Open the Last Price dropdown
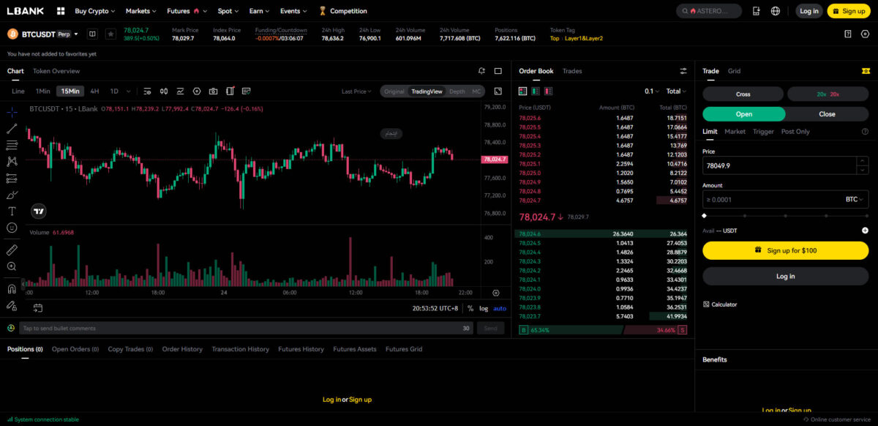The height and width of the screenshot is (426, 878). tap(356, 91)
